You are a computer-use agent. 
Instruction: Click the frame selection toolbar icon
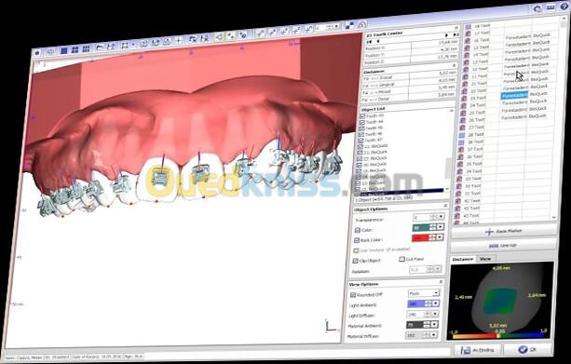125,46
